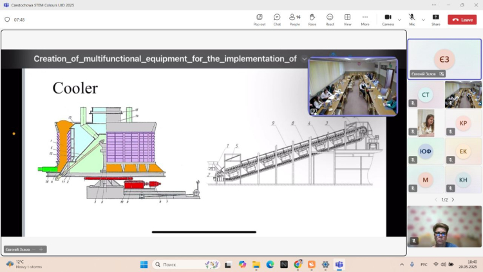Viewport: 483px width, 272px height.
Task: Expand the Mic options dropdown arrow
Action: (x=423, y=19)
